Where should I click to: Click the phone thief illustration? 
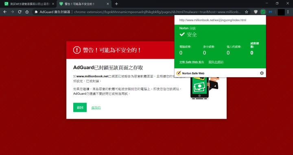point(204,88)
